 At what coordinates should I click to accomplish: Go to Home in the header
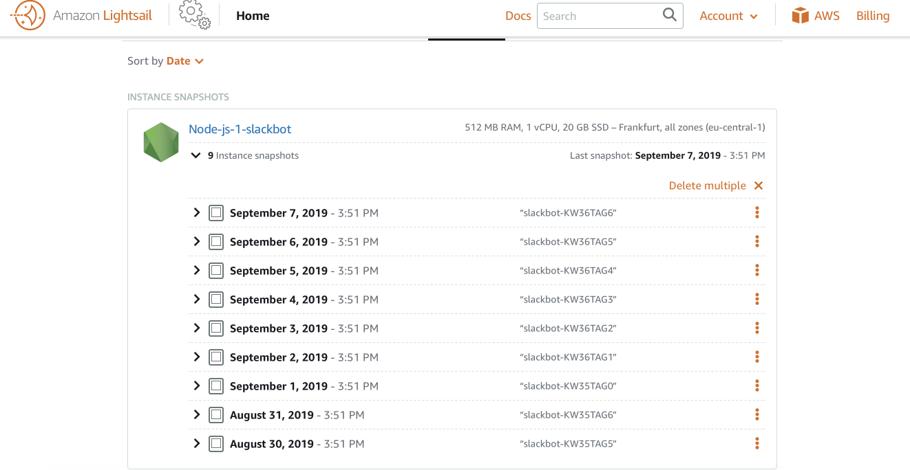pos(253,16)
